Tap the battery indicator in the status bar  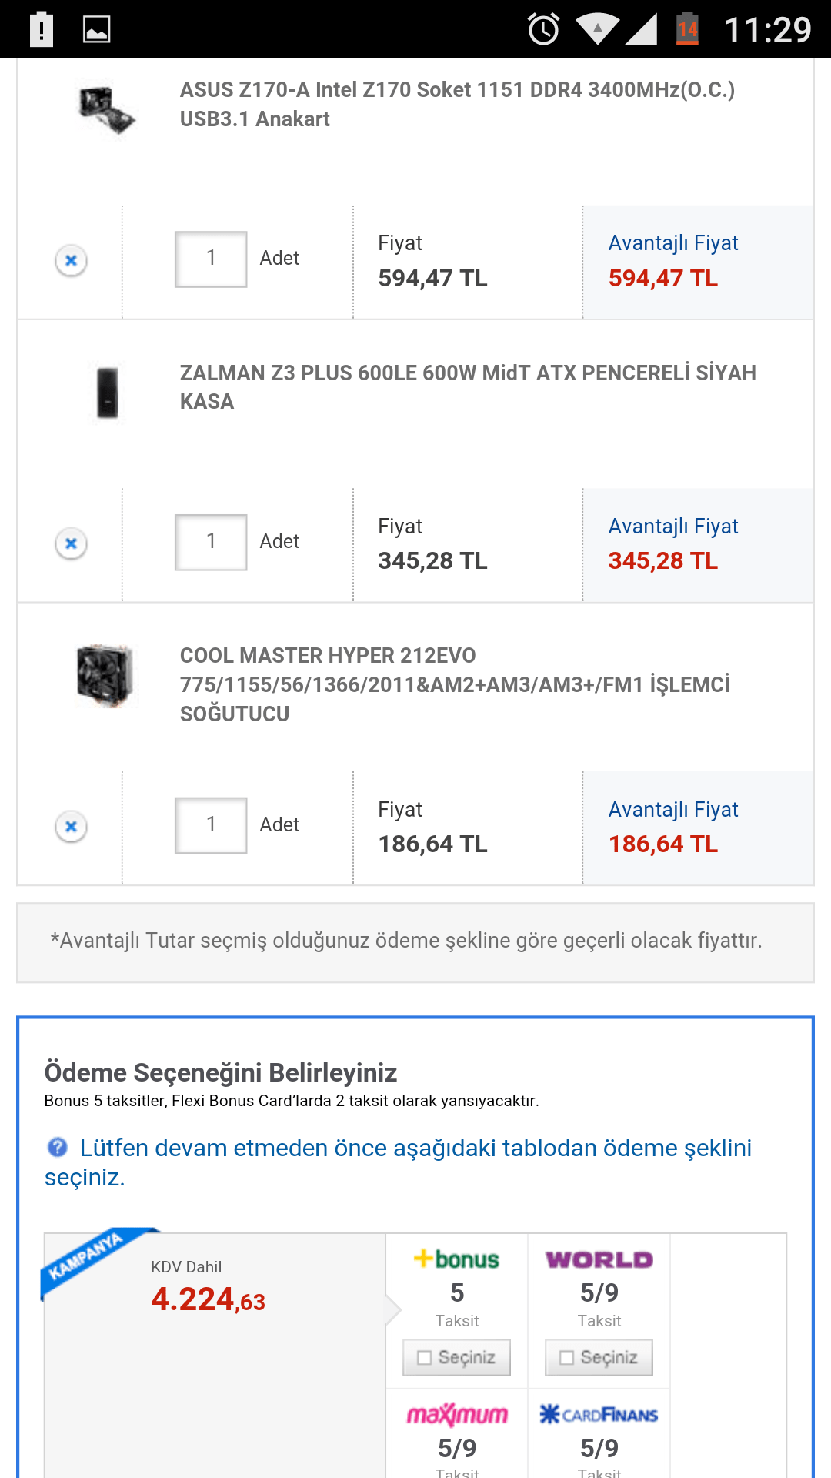pyautogui.click(x=689, y=31)
